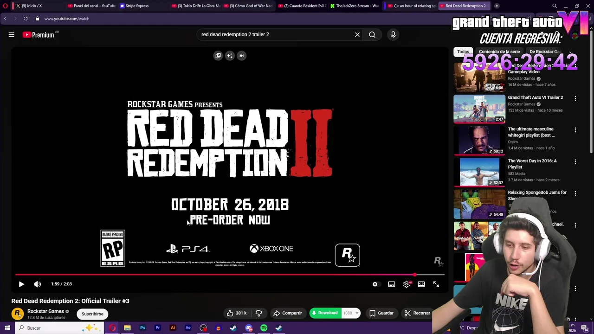This screenshot has height=334, width=594.
Task: Open Relaxing SpongeBob Jams thumbnail
Action: click(x=479, y=204)
